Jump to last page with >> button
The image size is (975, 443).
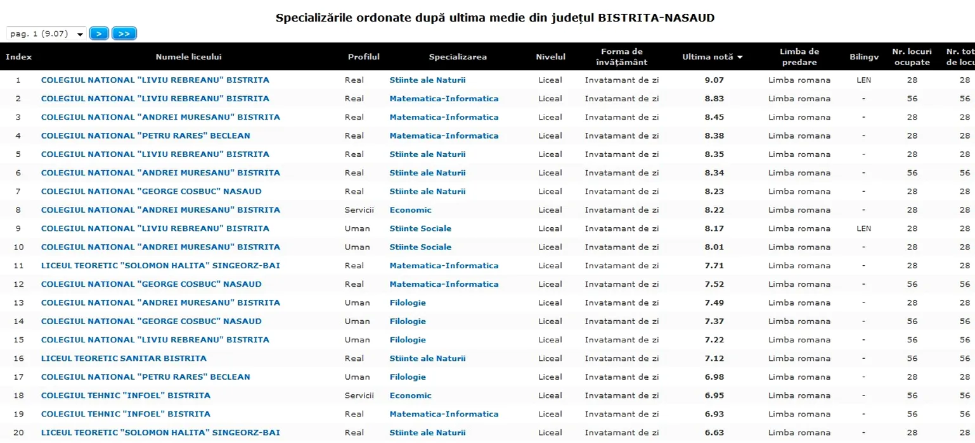click(124, 34)
